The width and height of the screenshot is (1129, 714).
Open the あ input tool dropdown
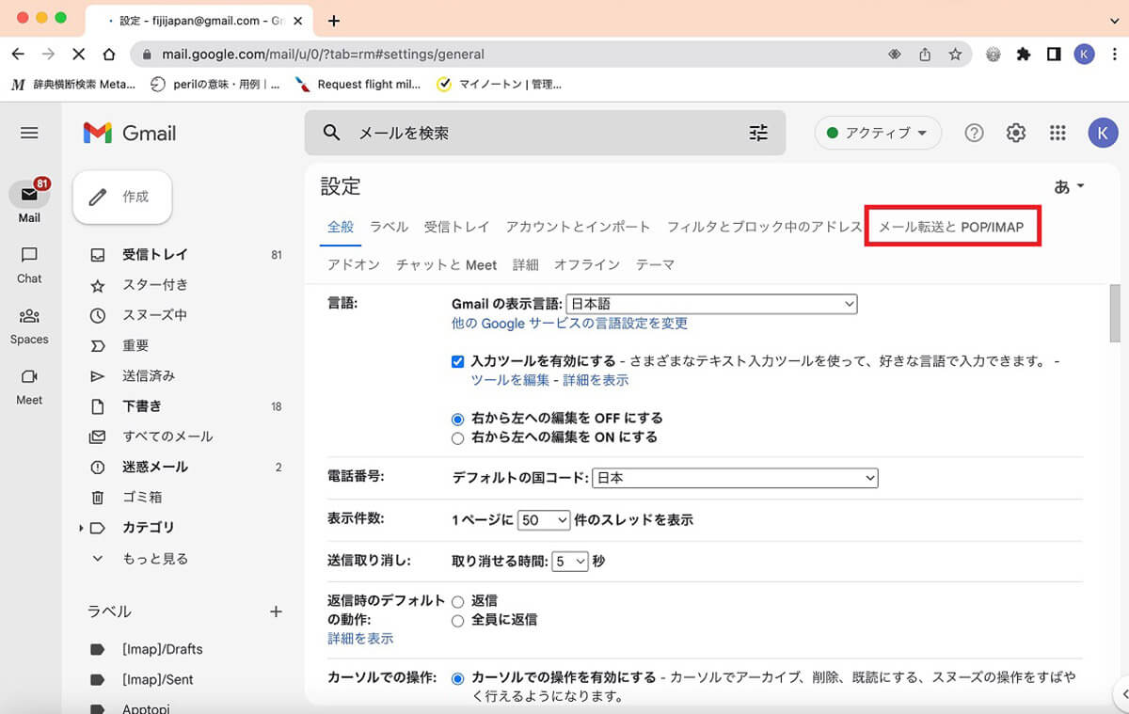1070,186
